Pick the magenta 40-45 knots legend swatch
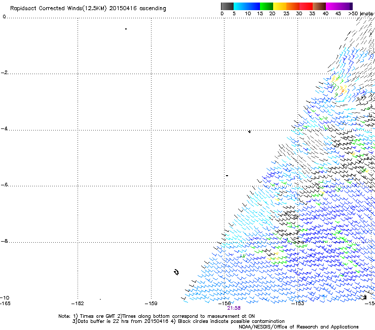This screenshot has width=375, height=330. [332, 6]
